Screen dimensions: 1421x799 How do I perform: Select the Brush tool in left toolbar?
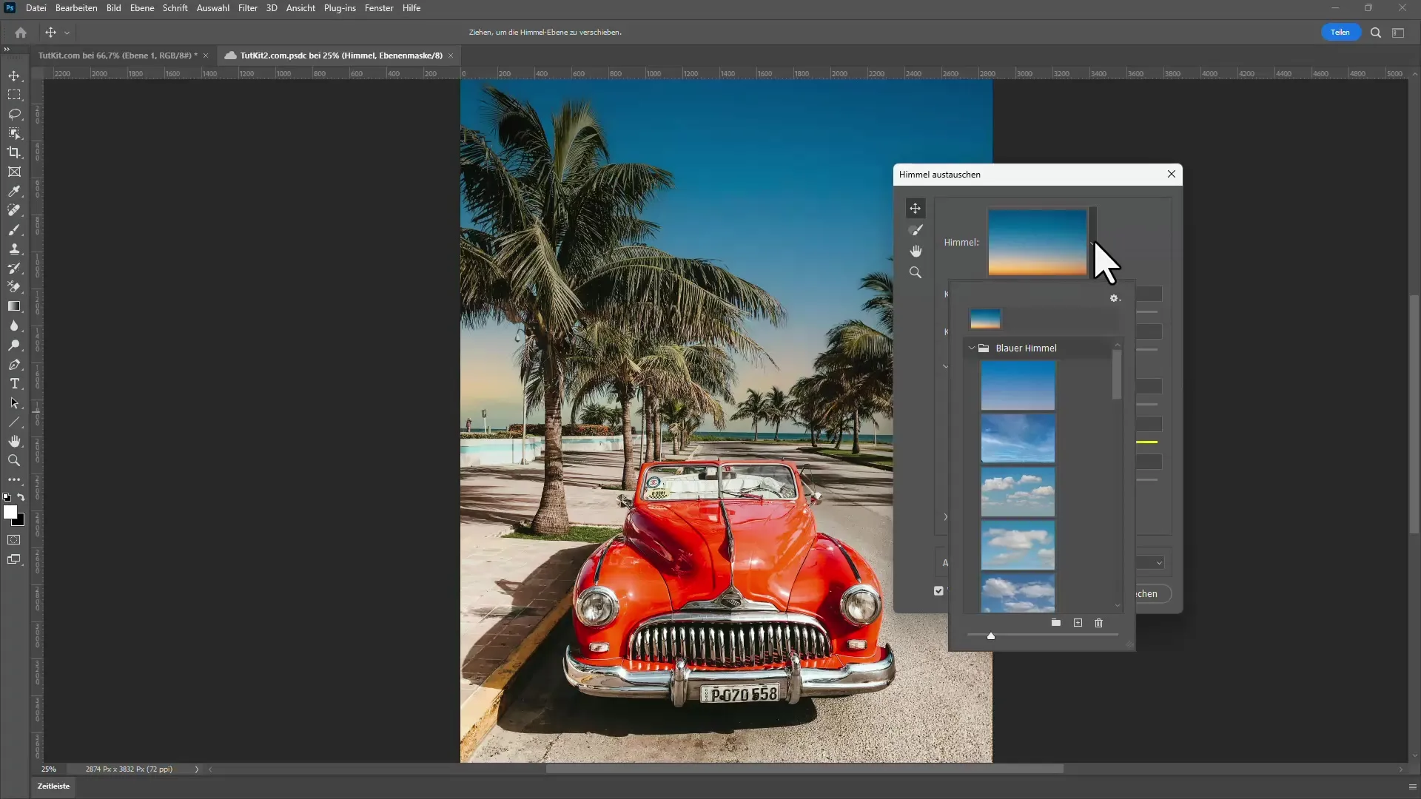14,230
